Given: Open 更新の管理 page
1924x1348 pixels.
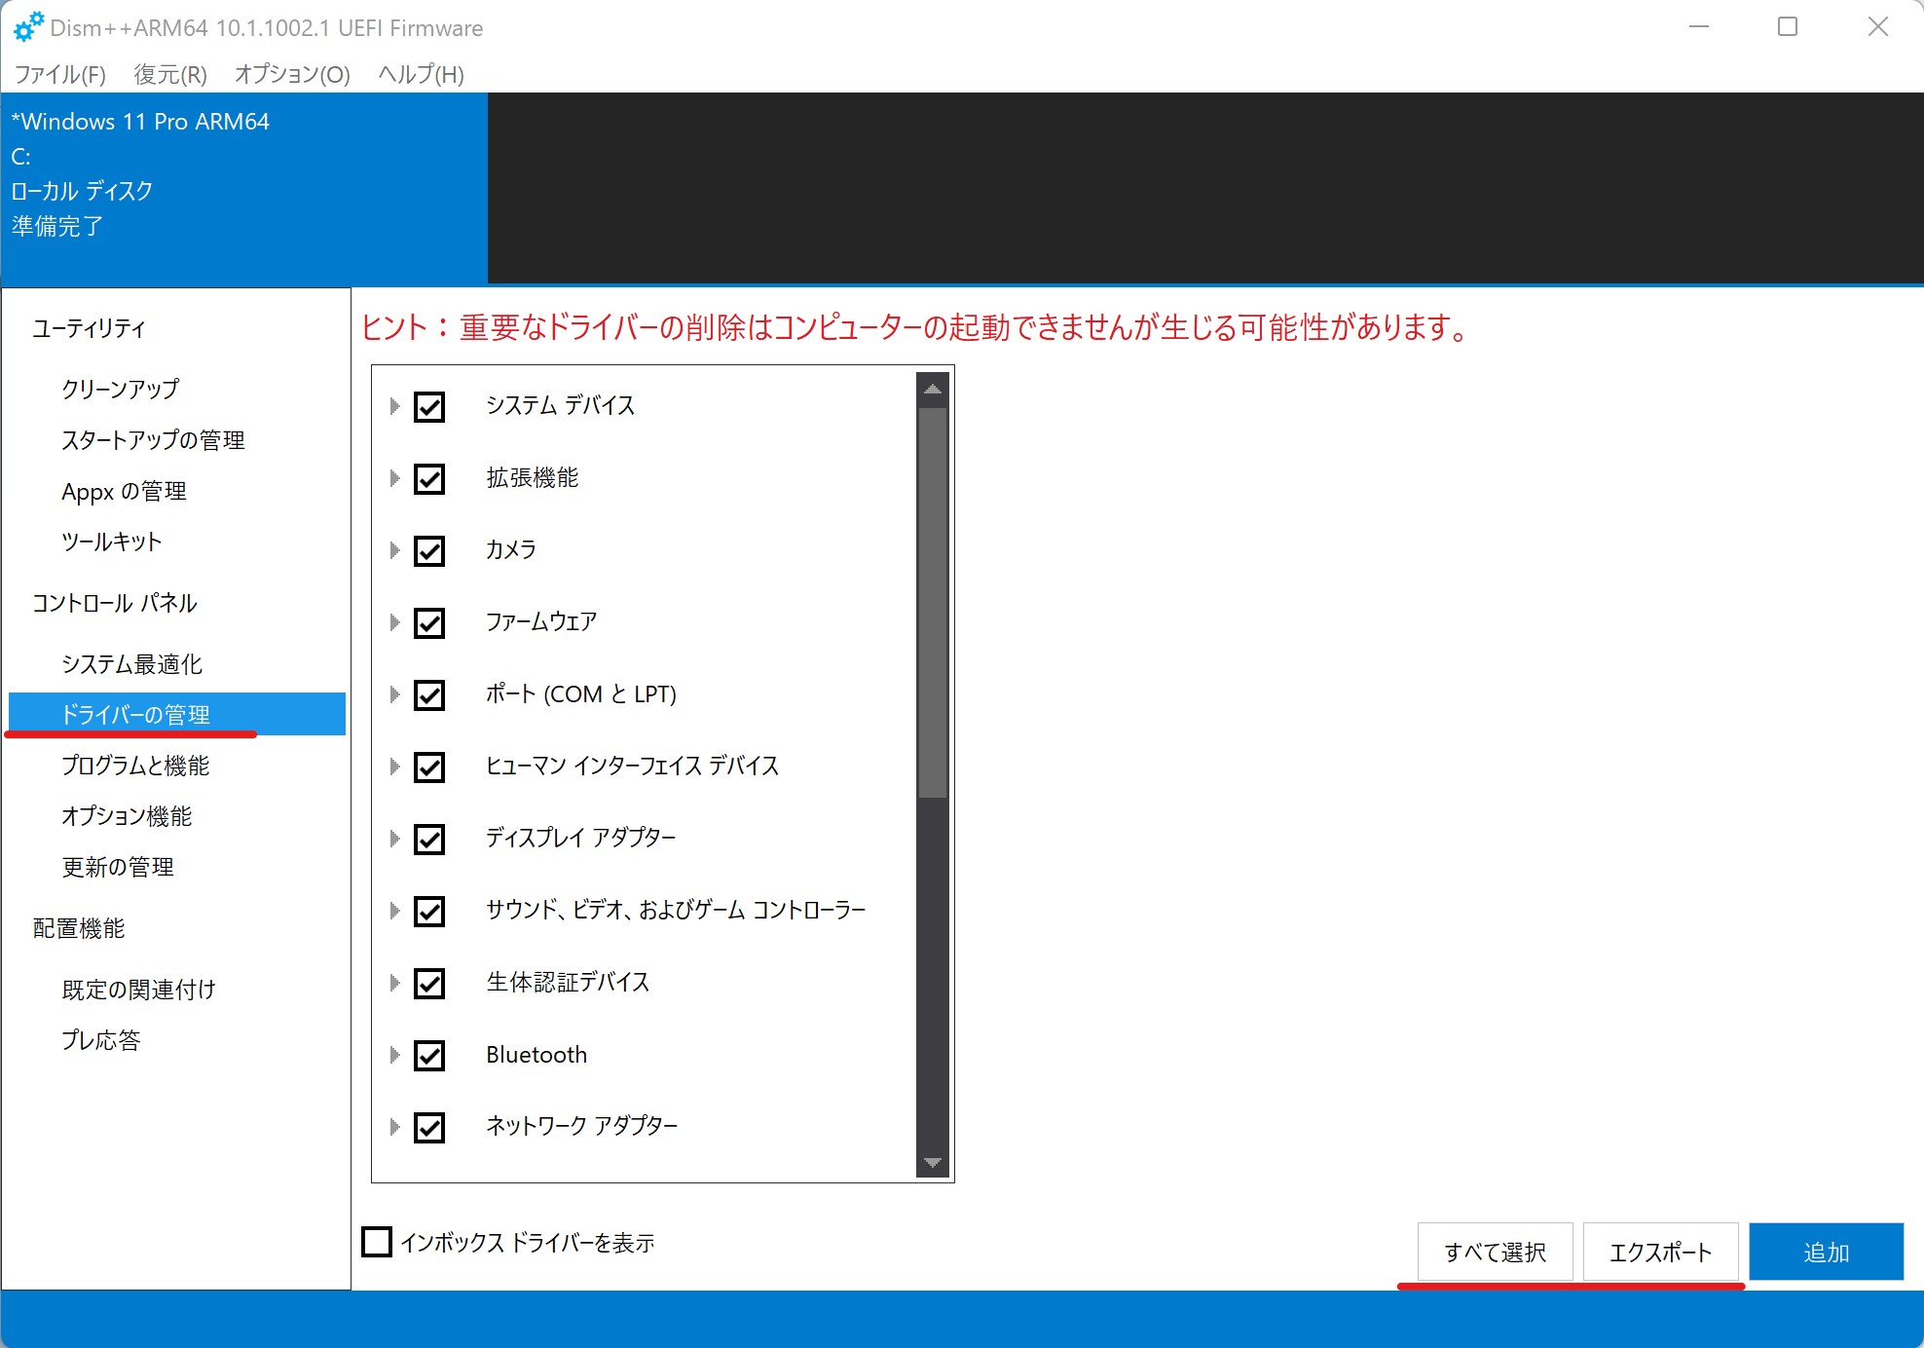Looking at the screenshot, I should coord(118,867).
